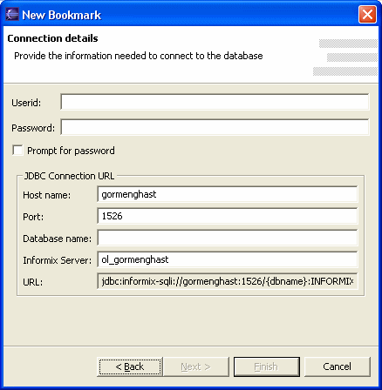
Task: Click the greyed-out Finish button
Action: coord(267,366)
